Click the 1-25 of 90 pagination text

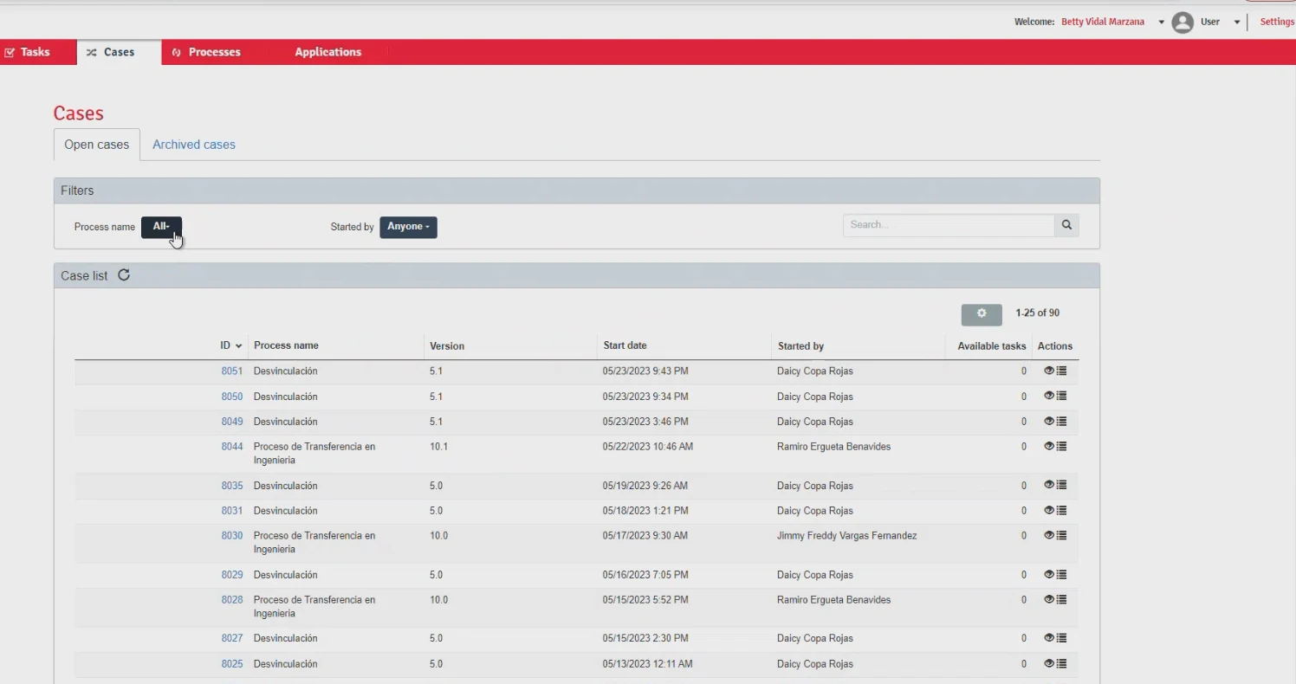click(x=1038, y=313)
